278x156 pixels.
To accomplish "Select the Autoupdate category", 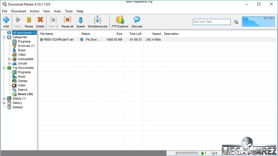I will pos(26,59).
